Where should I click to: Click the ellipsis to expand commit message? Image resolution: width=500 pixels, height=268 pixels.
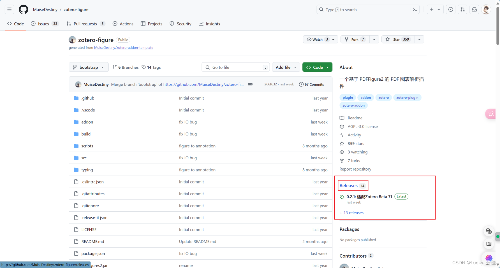point(250,84)
